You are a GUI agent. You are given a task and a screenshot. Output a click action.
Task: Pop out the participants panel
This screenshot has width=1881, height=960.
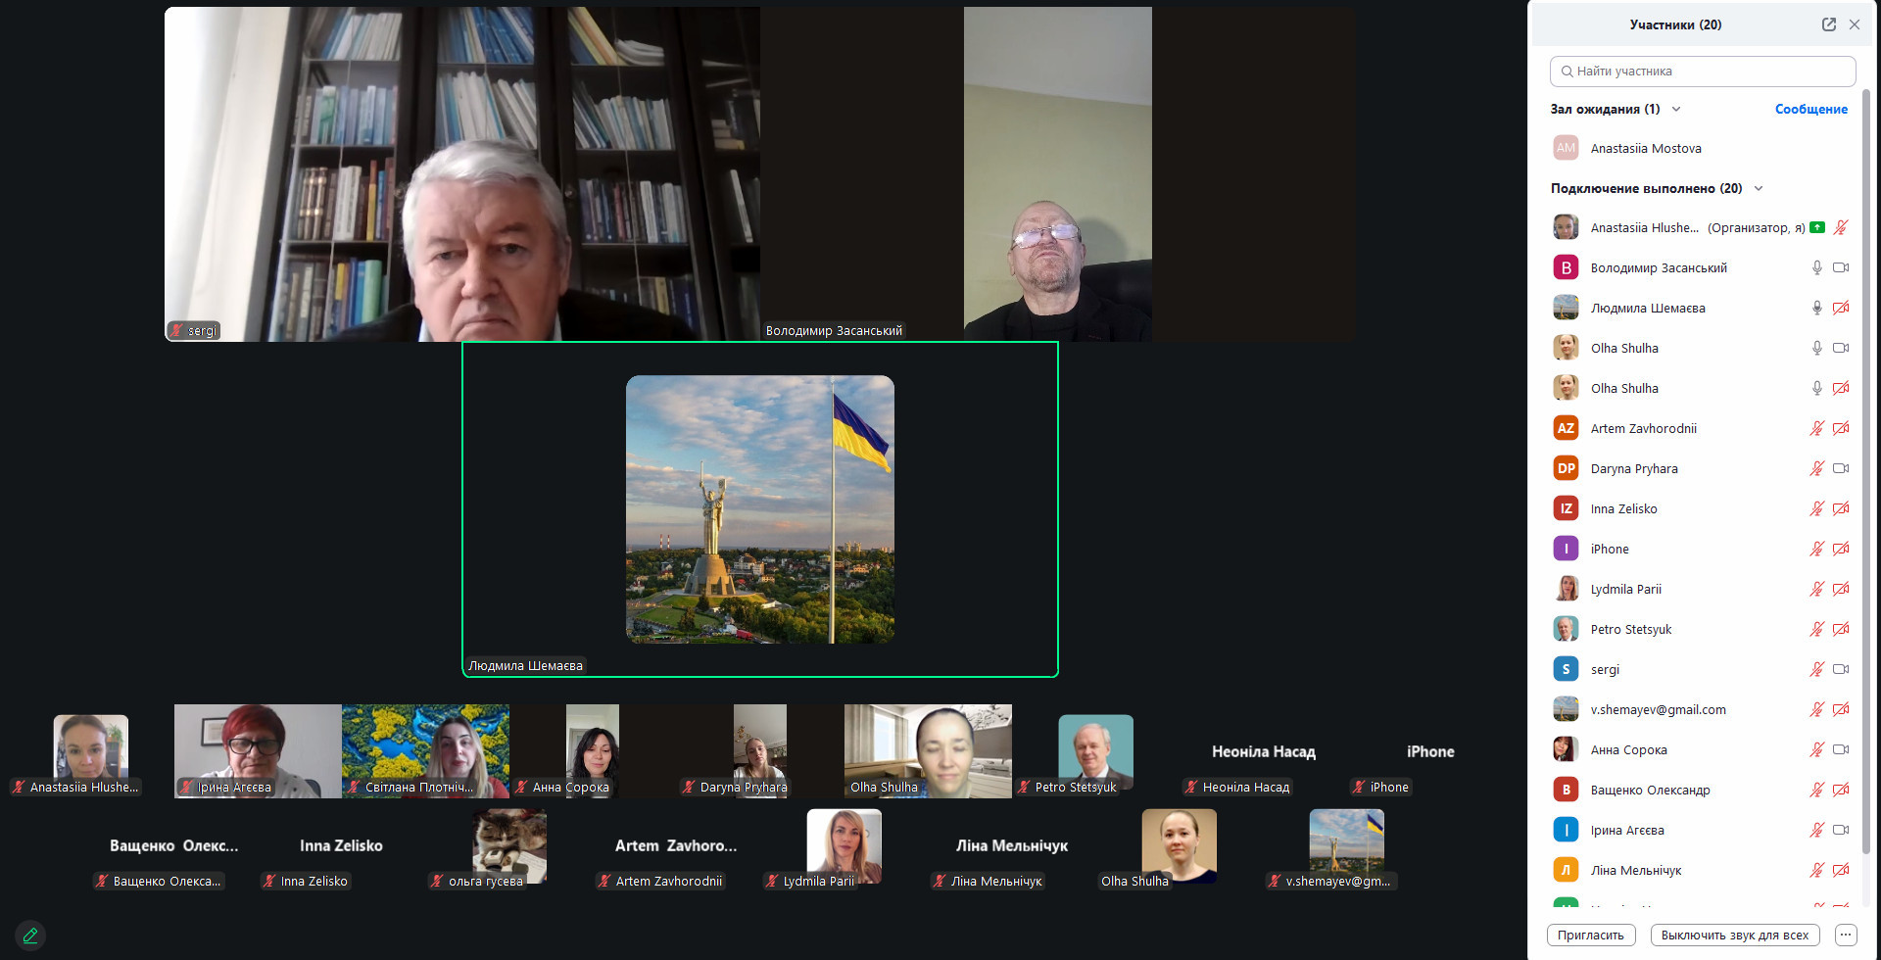[1828, 24]
